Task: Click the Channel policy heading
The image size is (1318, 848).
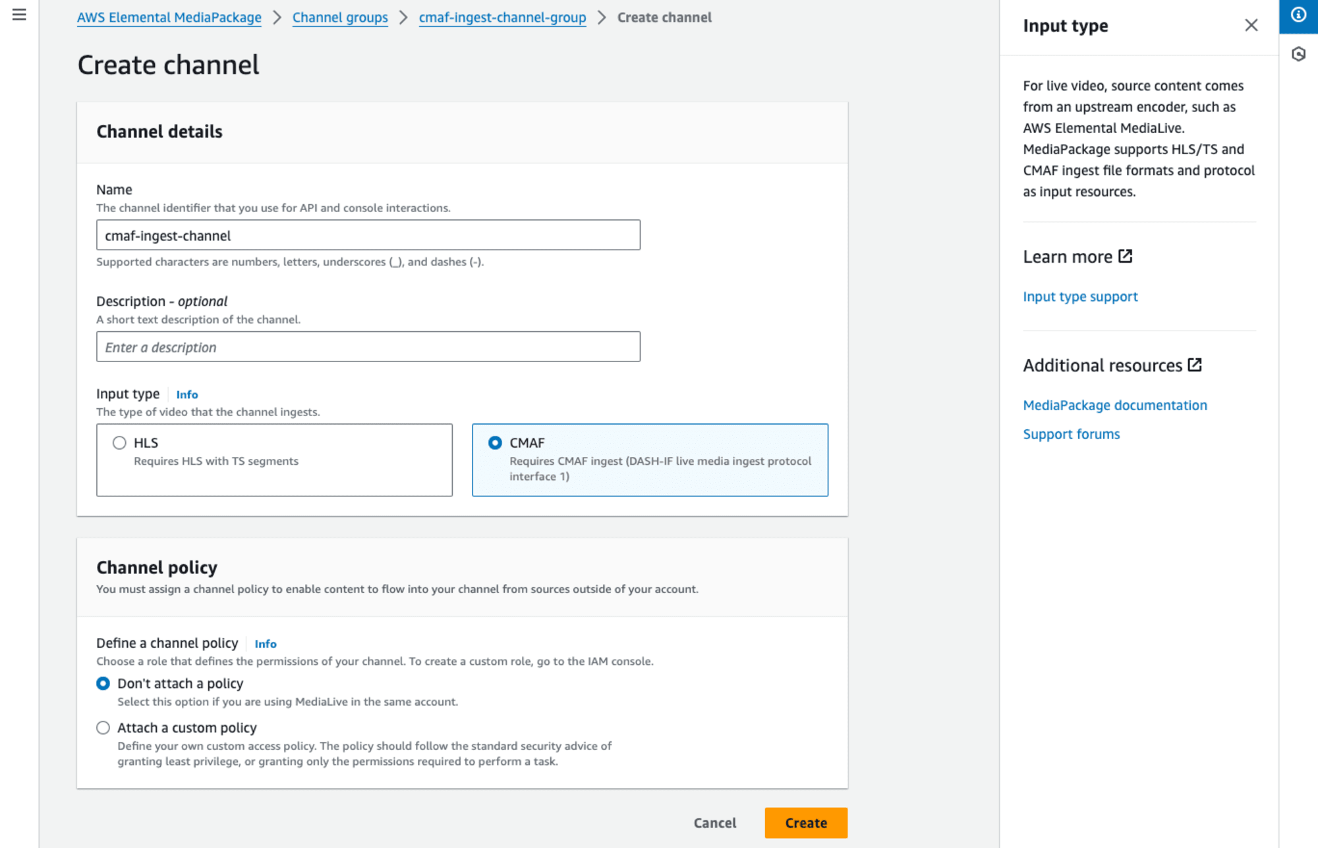Action: [x=157, y=568]
